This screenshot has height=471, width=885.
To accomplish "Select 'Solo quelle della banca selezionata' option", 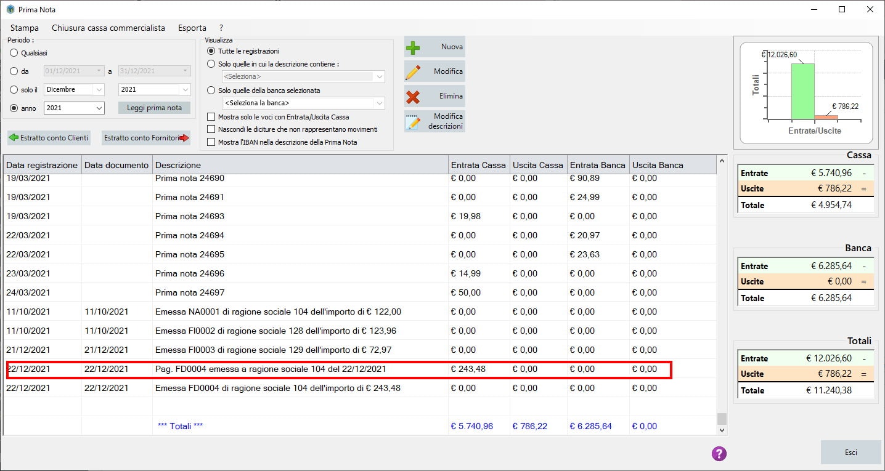I will (211, 91).
